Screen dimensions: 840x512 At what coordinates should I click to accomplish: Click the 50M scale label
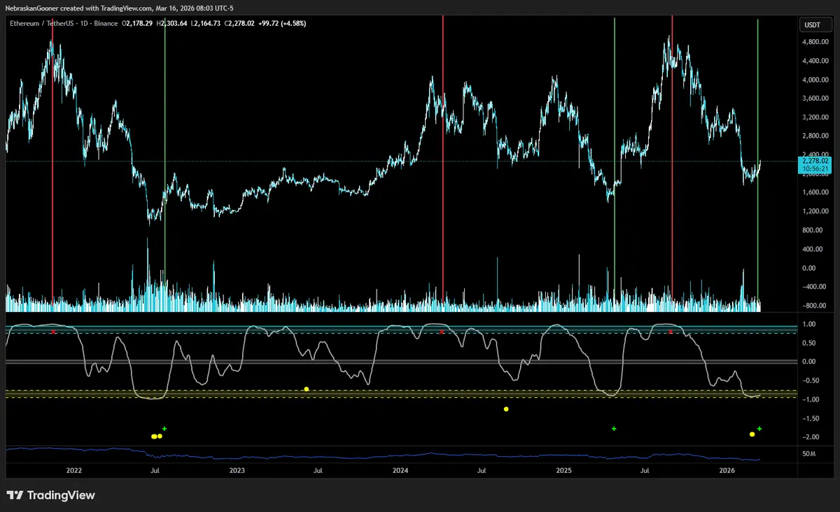(808, 454)
